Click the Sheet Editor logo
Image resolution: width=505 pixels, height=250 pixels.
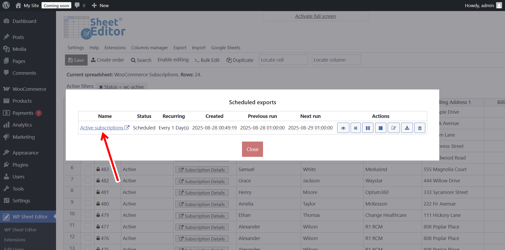(95, 28)
